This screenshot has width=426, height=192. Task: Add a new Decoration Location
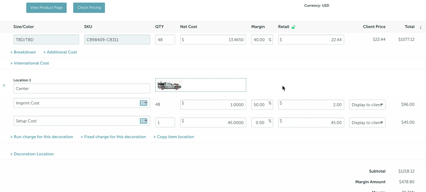32,154
